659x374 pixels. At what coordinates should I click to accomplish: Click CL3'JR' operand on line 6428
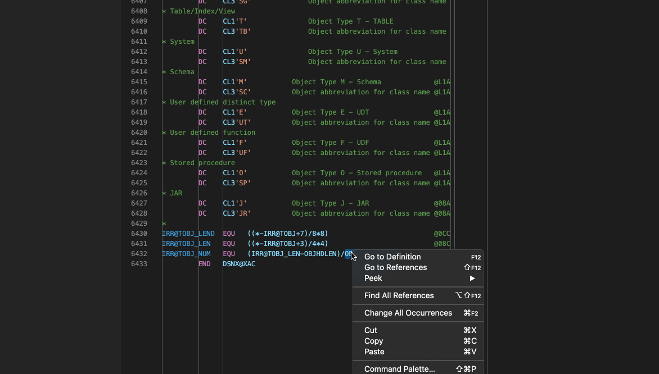point(237,213)
